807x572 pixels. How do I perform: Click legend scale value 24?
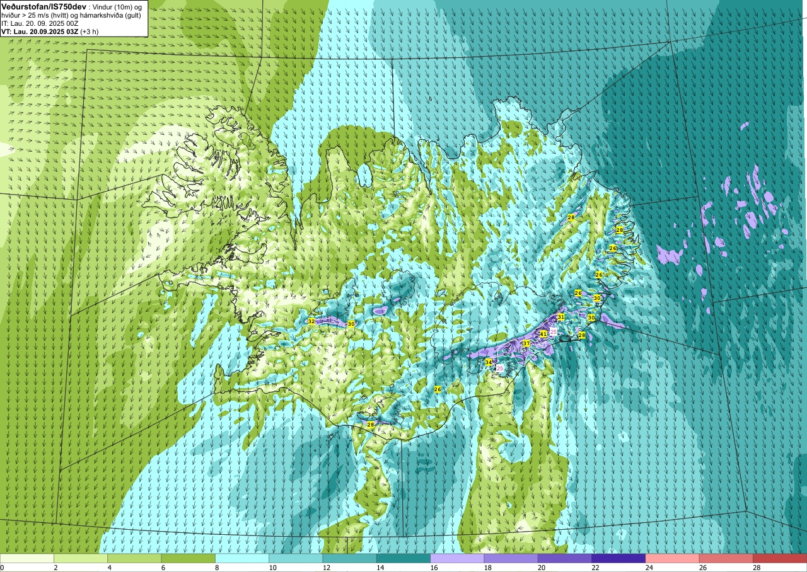tap(649, 568)
